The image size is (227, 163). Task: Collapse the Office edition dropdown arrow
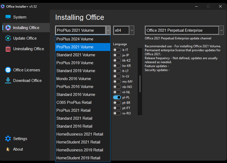pos(108,30)
